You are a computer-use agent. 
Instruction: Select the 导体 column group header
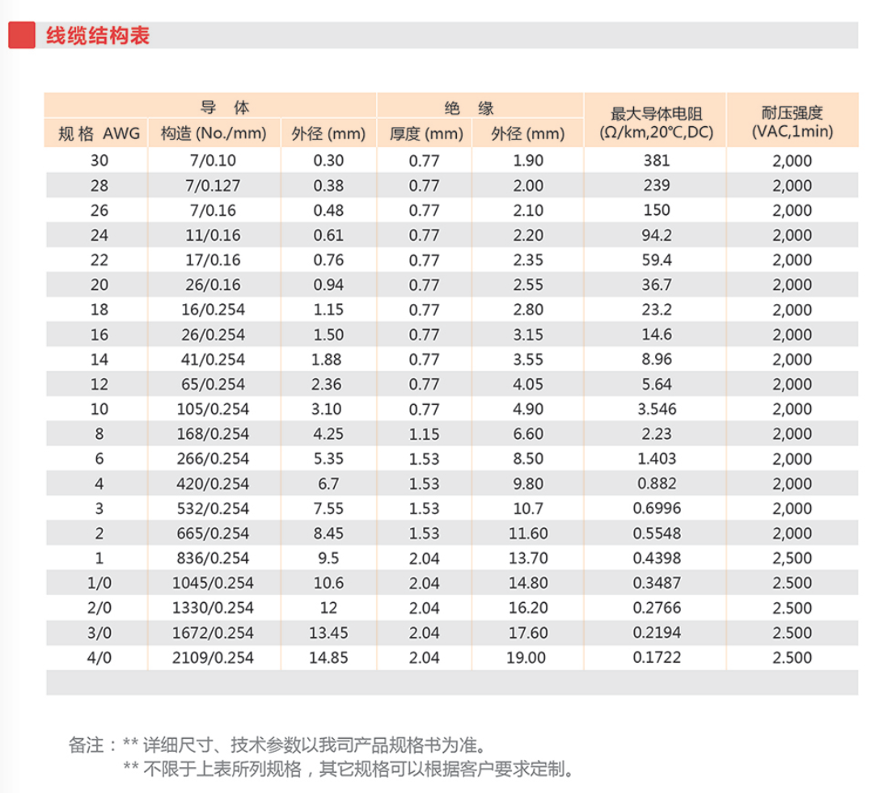tap(214, 108)
